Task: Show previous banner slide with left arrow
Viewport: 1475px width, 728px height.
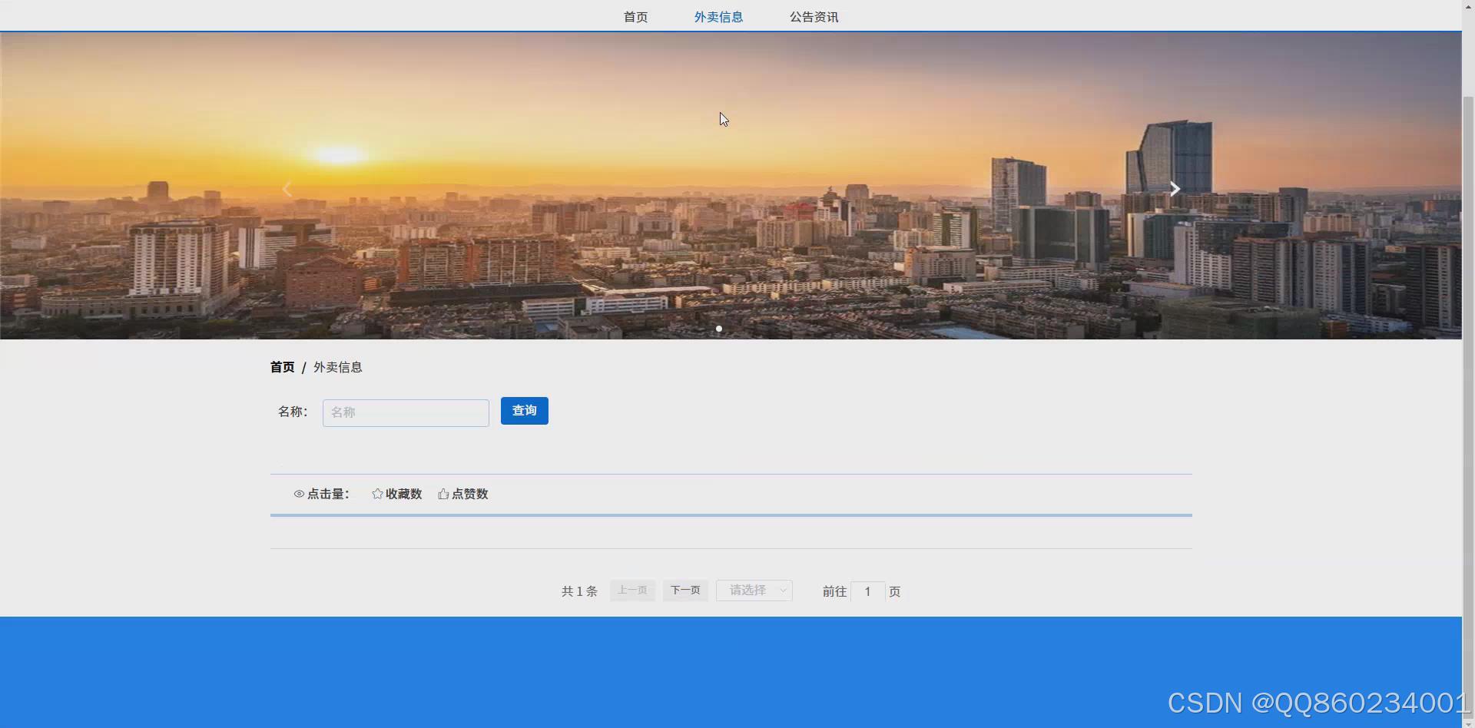Action: pos(287,189)
